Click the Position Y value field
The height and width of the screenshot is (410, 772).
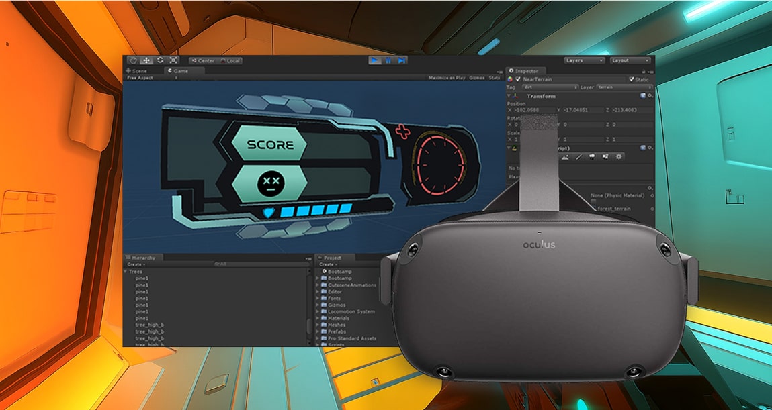click(x=583, y=110)
